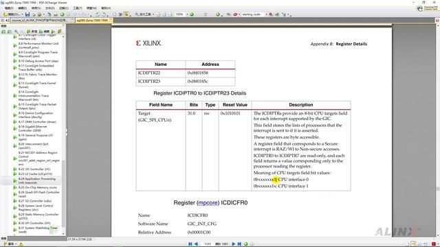Image resolution: width=440 pixels, height=247 pixels.
Task: Open bookmark 8.11 CoreSight Embedded Trace Buffer
Action: point(36,67)
